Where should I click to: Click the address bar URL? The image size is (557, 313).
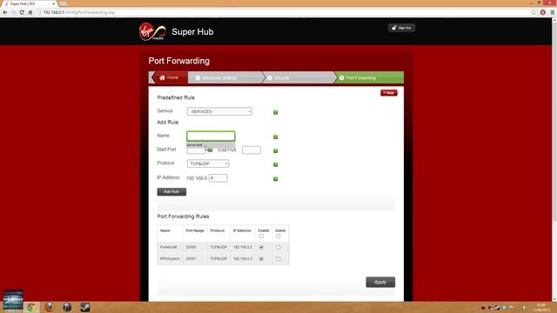(79, 12)
